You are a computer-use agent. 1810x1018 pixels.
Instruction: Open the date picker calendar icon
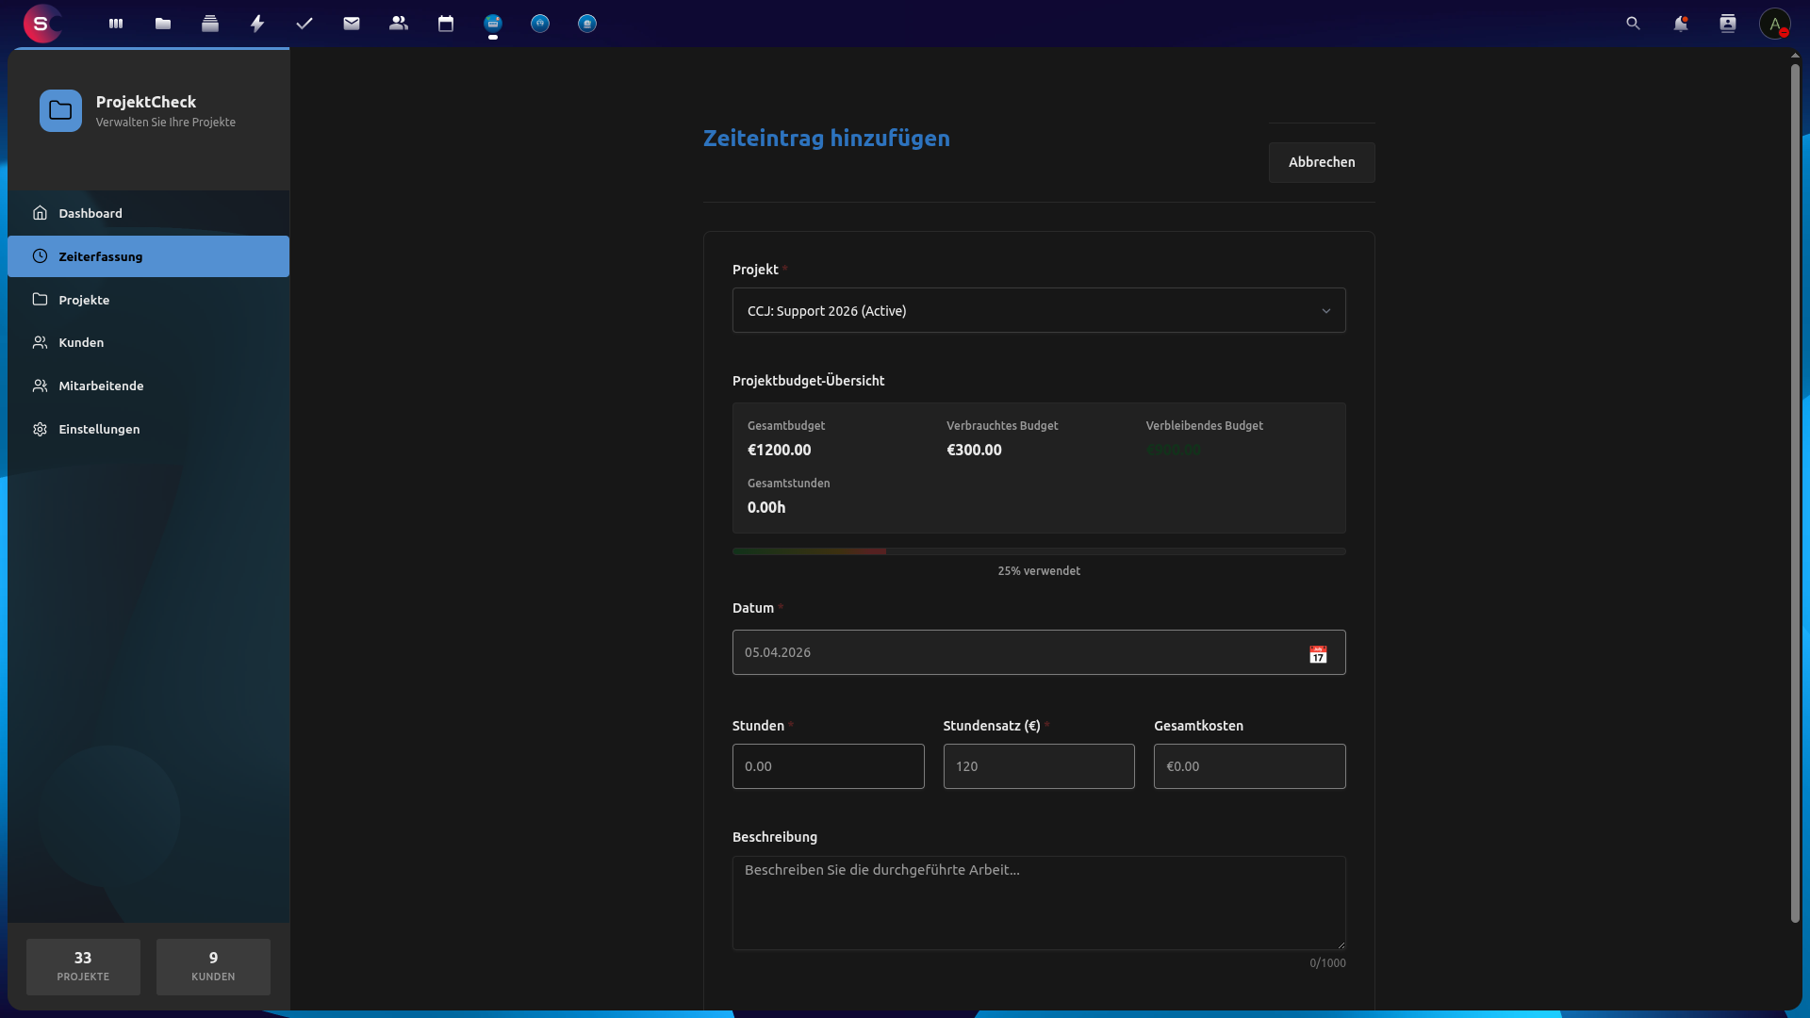(1318, 653)
